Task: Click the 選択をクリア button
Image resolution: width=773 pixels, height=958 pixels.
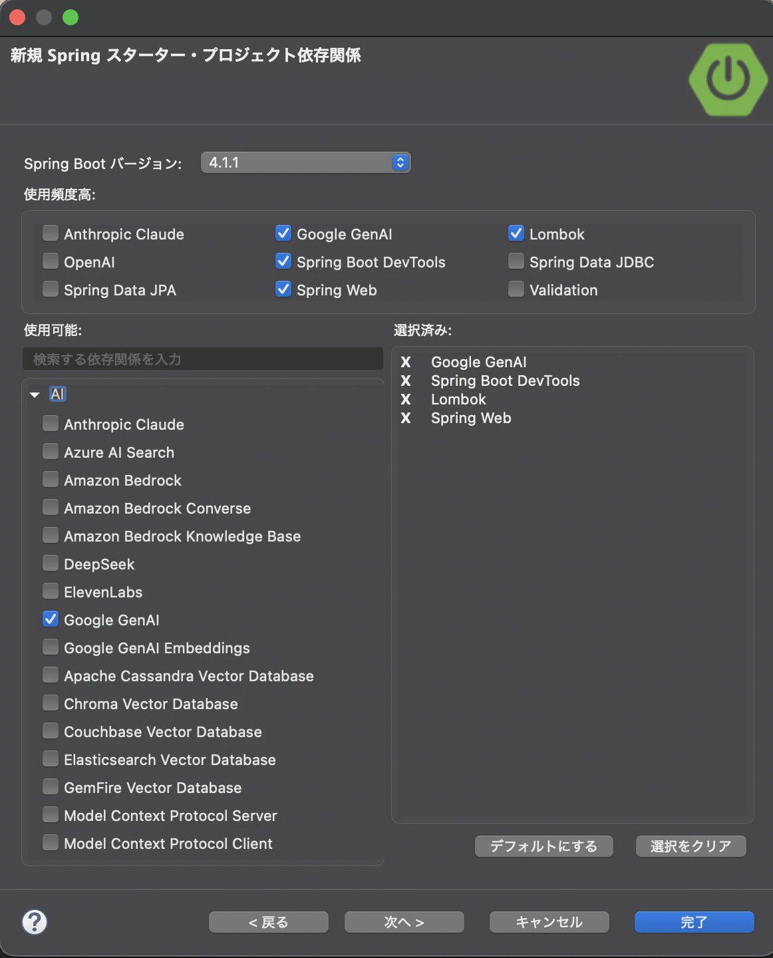Action: 691,846
